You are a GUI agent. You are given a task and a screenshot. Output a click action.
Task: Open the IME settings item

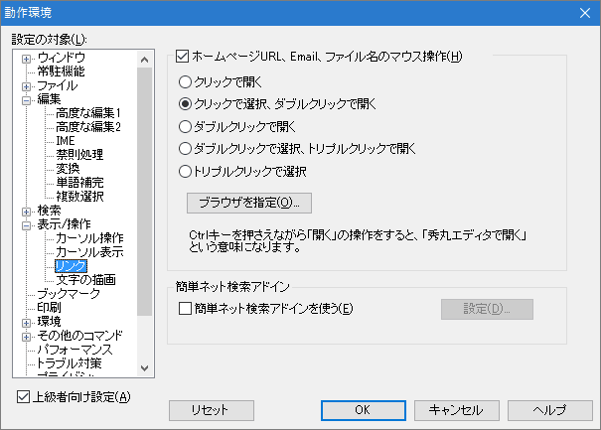point(67,141)
